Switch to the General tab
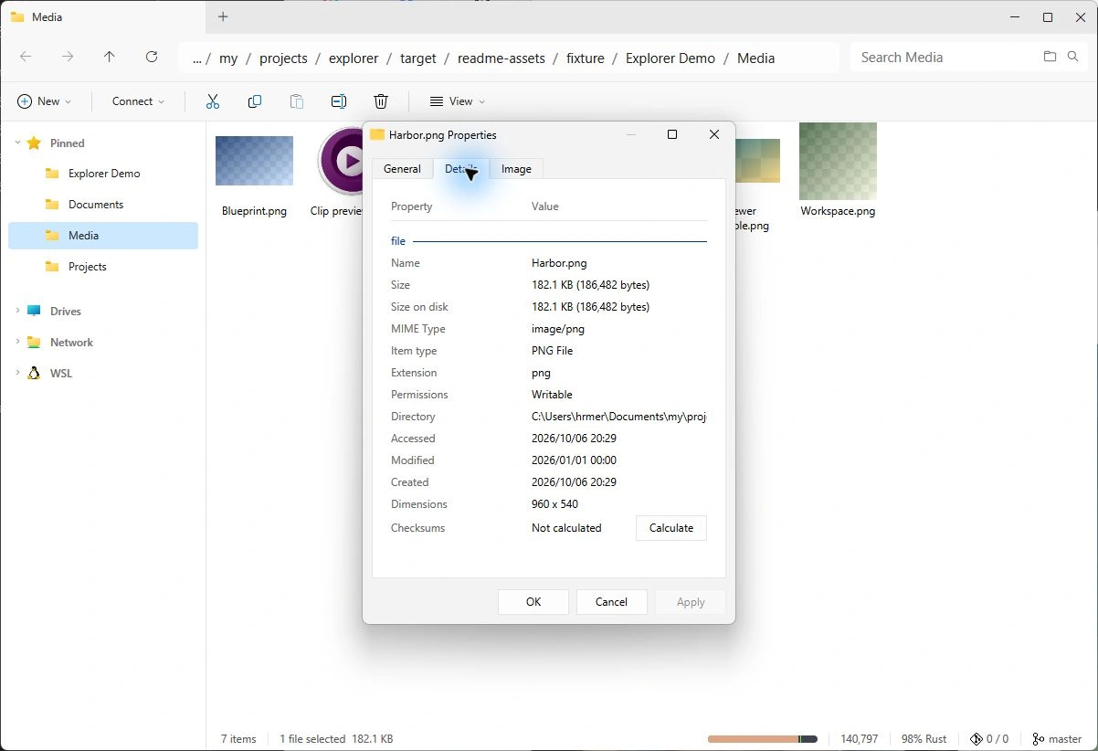This screenshot has height=751, width=1098. tap(402, 169)
